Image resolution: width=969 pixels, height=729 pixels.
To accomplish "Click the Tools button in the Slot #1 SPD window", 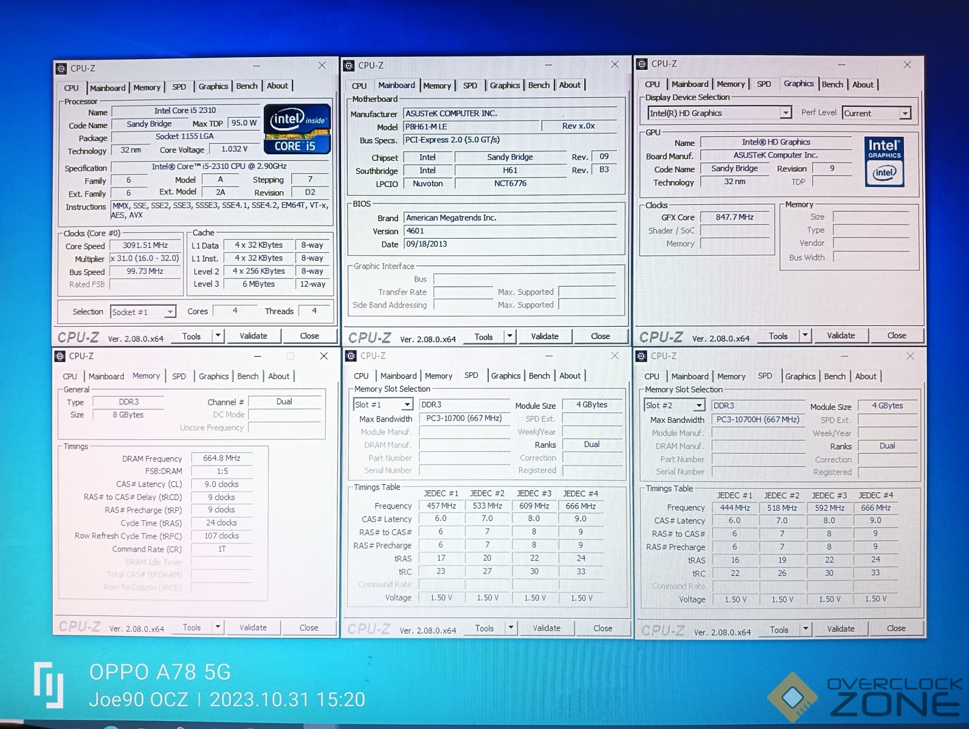I will tap(484, 628).
